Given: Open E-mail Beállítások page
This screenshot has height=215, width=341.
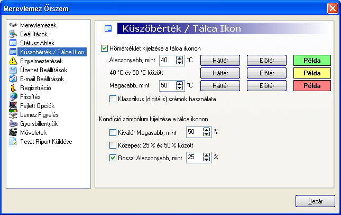Looking at the screenshot, I should (x=42, y=79).
